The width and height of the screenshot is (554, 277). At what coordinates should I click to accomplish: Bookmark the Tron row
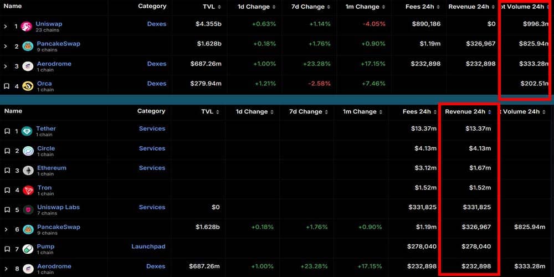[7, 191]
